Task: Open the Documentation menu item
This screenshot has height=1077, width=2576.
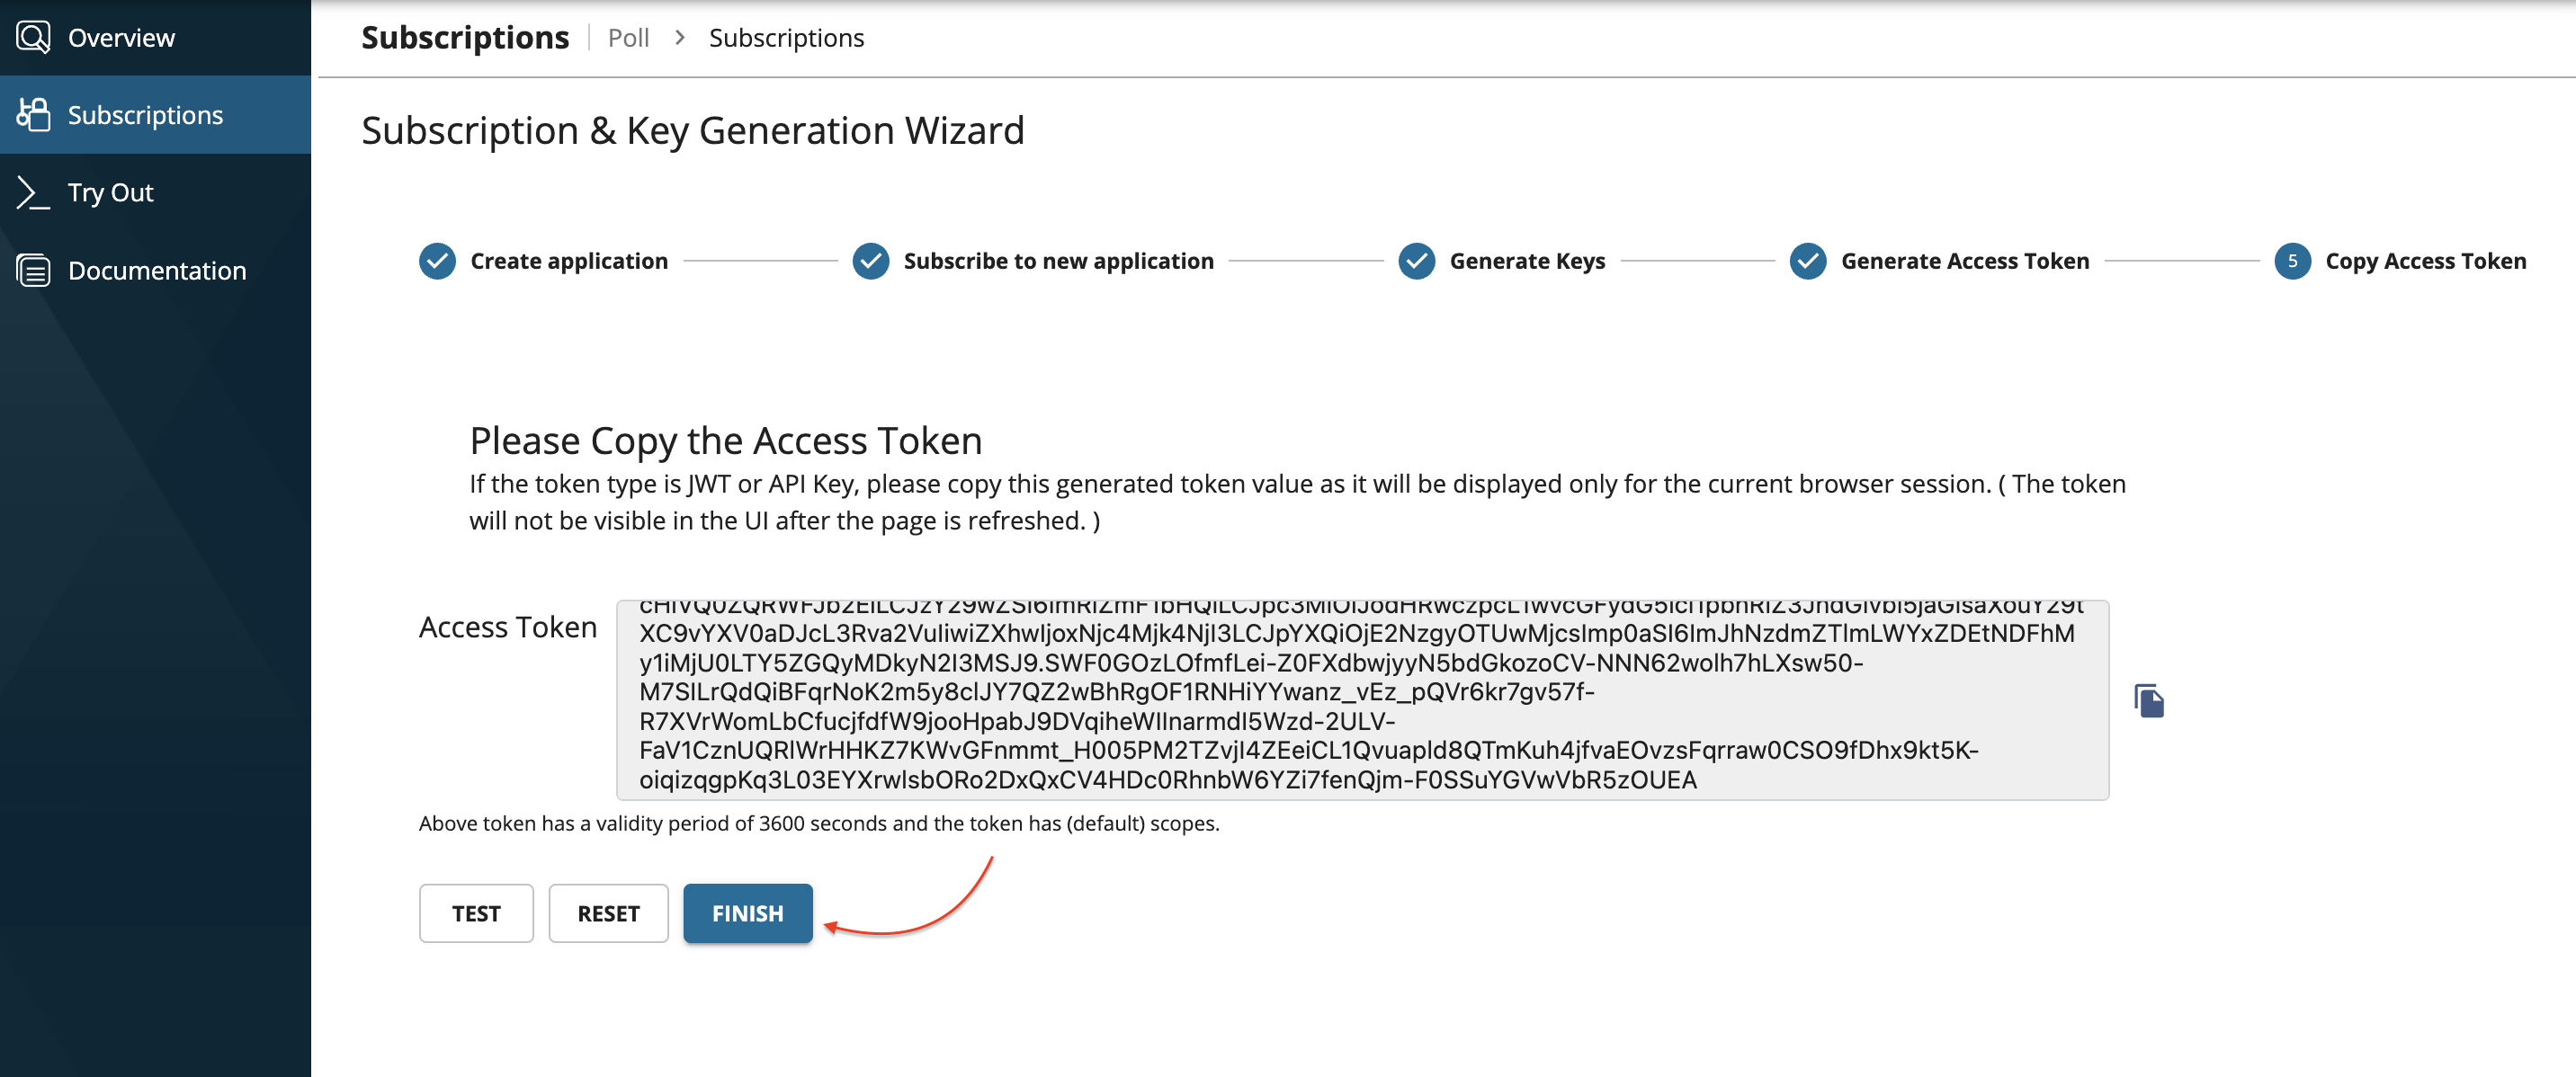Action: coord(156,271)
